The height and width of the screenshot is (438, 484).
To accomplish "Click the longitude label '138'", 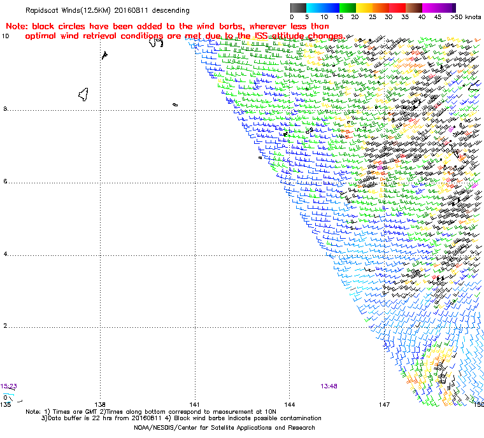I will coord(100,405).
